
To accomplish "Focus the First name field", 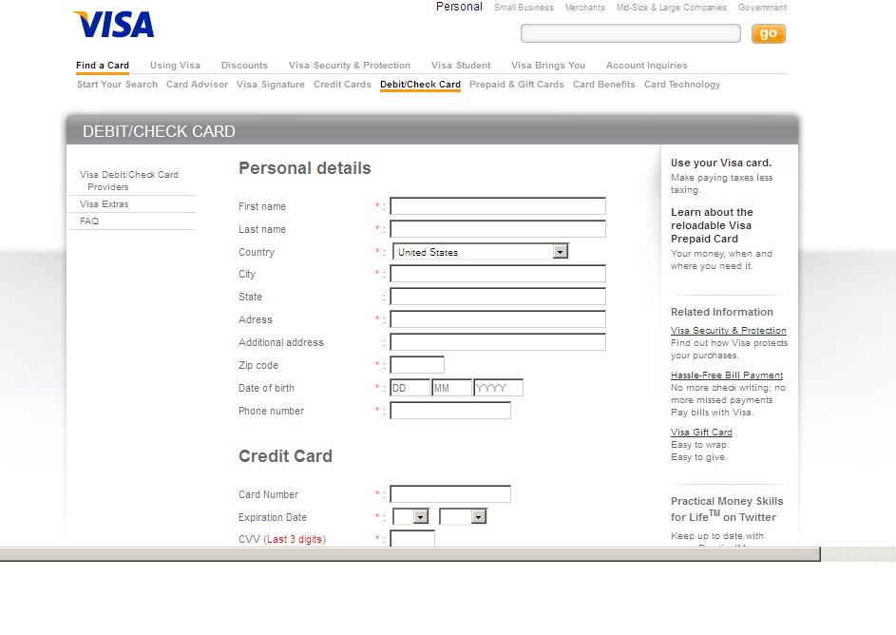I will (498, 205).
